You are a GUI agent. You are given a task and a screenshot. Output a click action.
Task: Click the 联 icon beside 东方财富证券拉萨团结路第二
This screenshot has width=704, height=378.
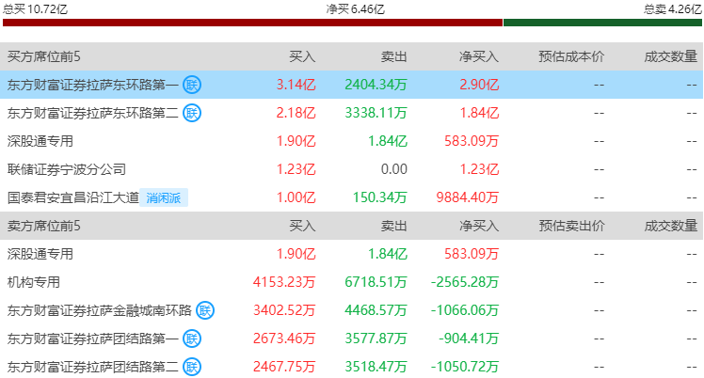(192, 367)
